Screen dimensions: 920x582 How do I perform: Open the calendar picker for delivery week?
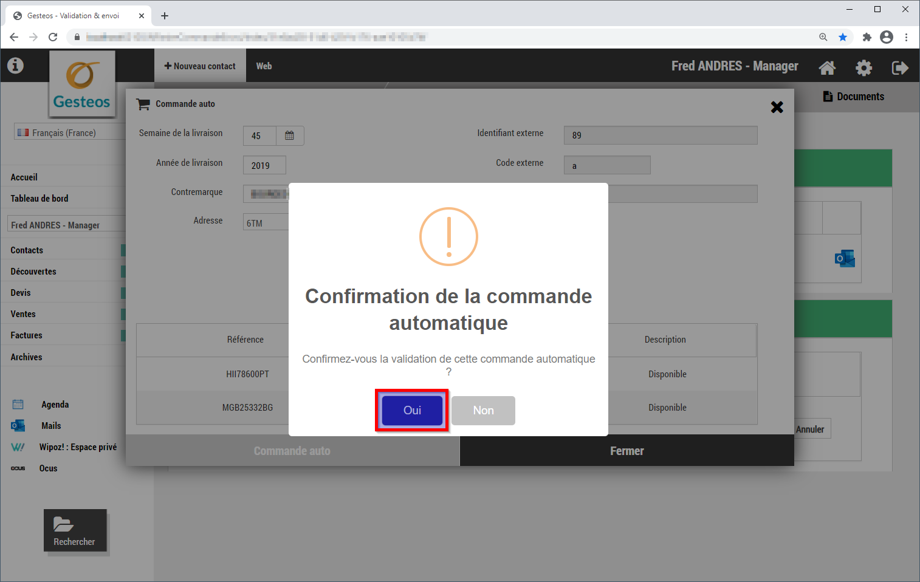(290, 135)
